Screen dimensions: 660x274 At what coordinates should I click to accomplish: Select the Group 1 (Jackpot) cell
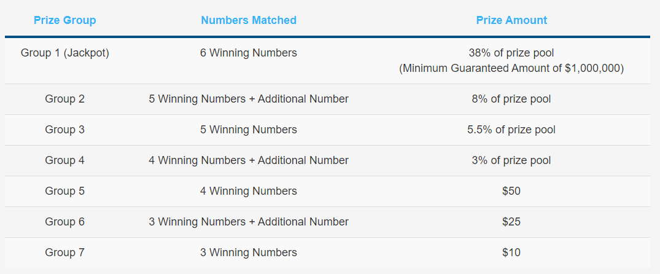pos(64,53)
